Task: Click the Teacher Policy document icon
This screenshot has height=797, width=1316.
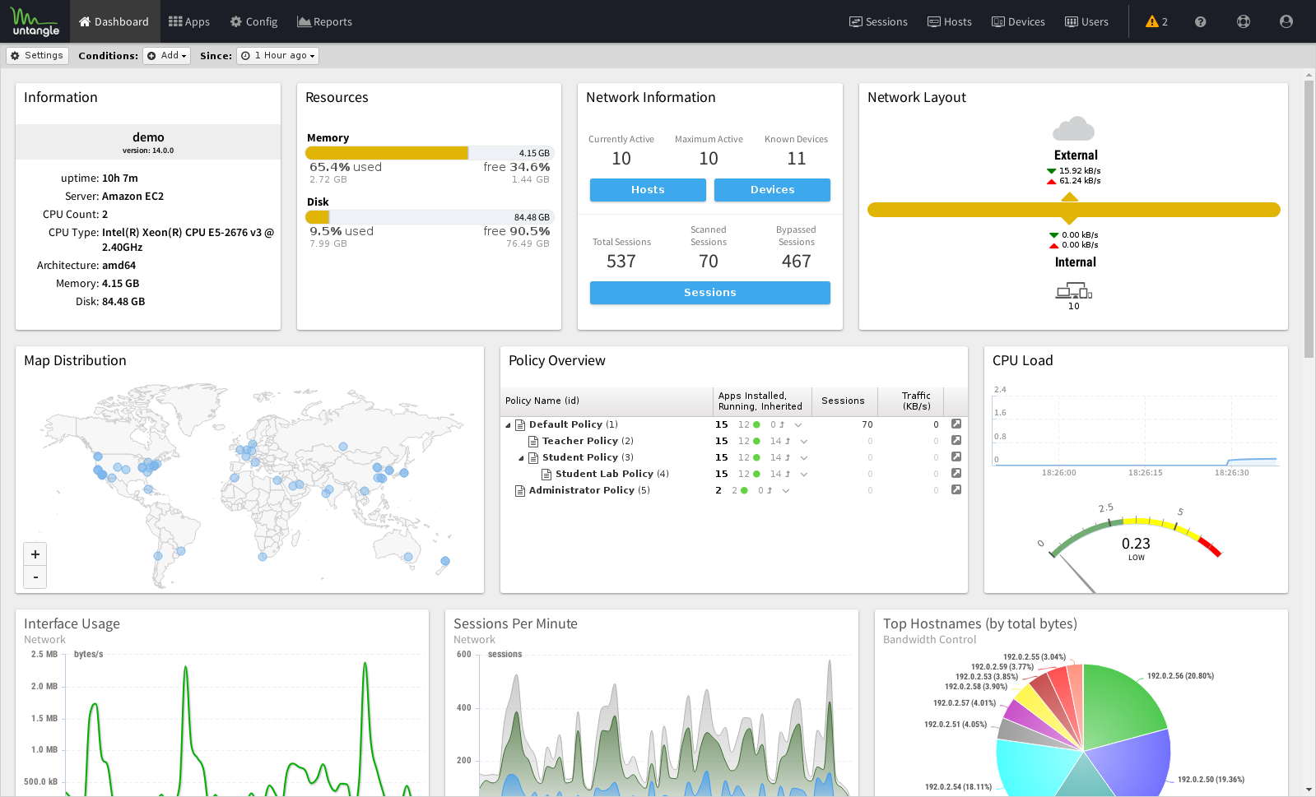Action: click(x=533, y=442)
